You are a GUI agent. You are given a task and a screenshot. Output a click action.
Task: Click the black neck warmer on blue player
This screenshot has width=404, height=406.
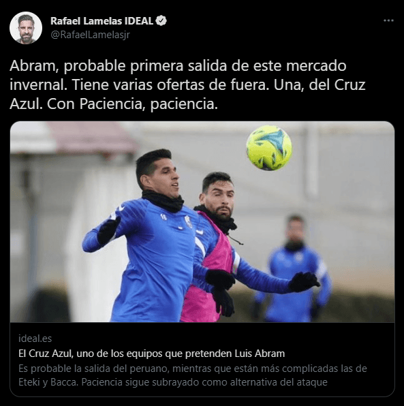163,201
